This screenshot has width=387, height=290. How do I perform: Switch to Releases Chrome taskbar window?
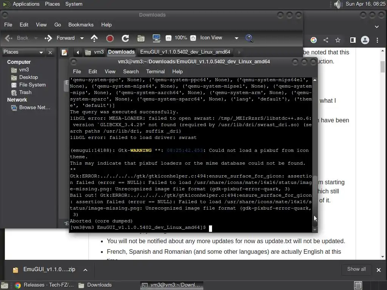(45, 285)
